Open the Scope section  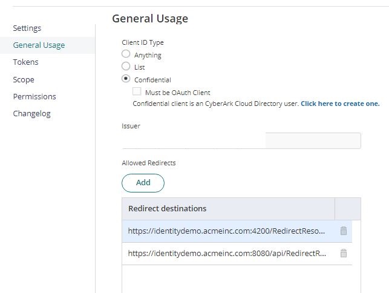click(24, 79)
